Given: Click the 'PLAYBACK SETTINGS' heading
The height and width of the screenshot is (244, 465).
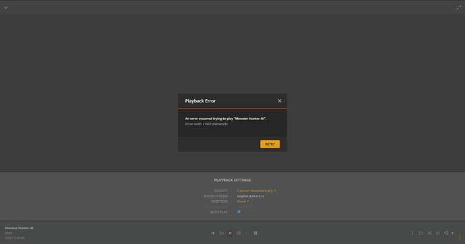Looking at the screenshot, I should tap(232, 180).
